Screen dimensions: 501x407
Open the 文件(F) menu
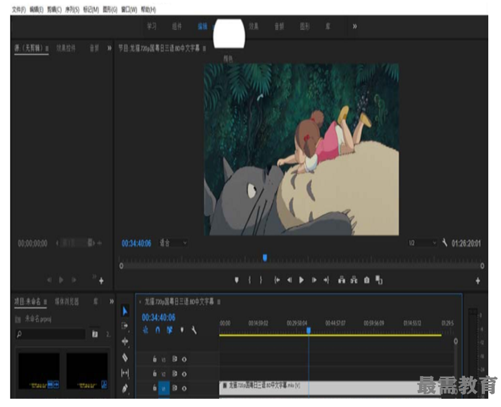click(19, 9)
